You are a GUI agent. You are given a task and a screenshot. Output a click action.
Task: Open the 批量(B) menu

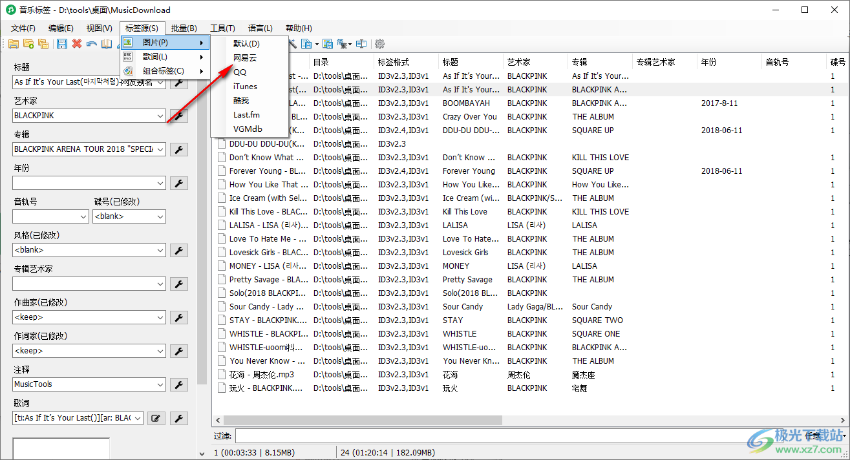[184, 28]
